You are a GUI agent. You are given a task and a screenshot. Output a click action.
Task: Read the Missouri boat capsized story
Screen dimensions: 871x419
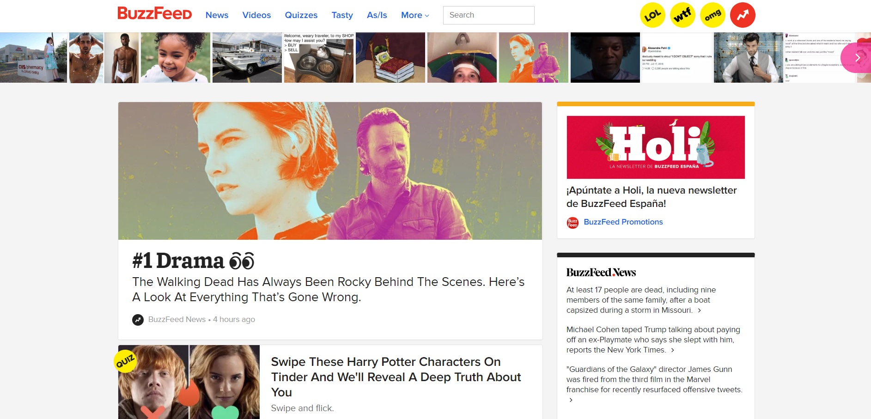[x=641, y=300]
